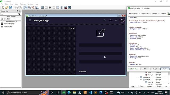Open the Form menu
Viewport: 170px width, 95px height.
coord(11,4)
